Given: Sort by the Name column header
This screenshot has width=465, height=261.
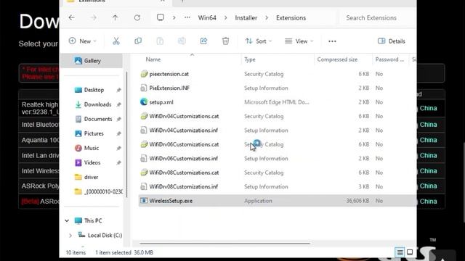Looking at the screenshot, I should pyautogui.click(x=153, y=59).
